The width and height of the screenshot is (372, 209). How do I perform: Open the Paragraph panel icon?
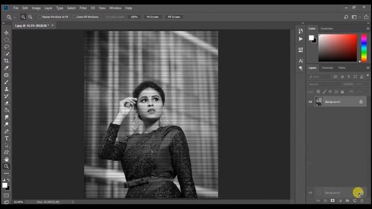coord(301,69)
